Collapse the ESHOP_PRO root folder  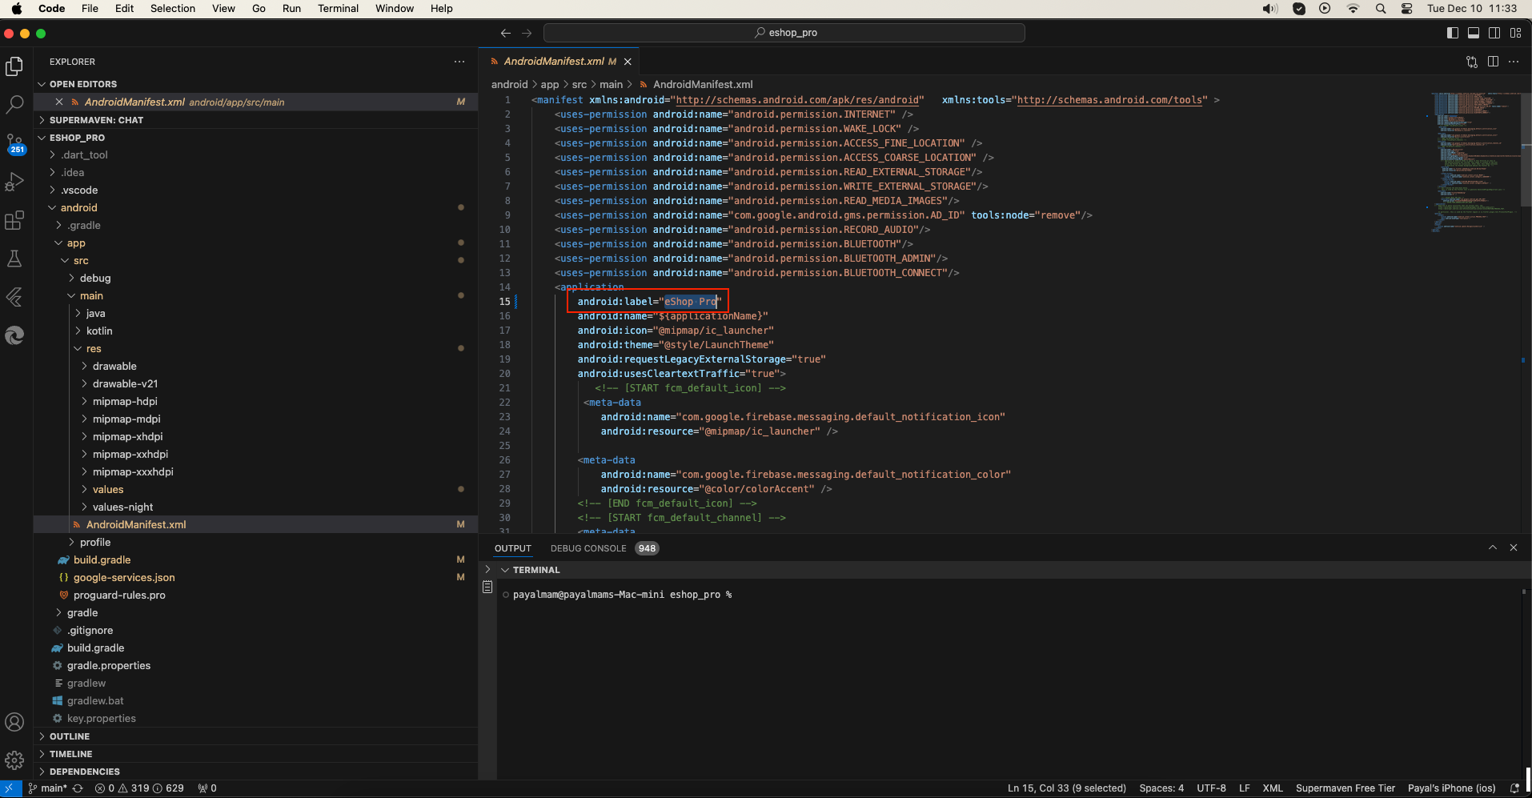click(x=256, y=138)
